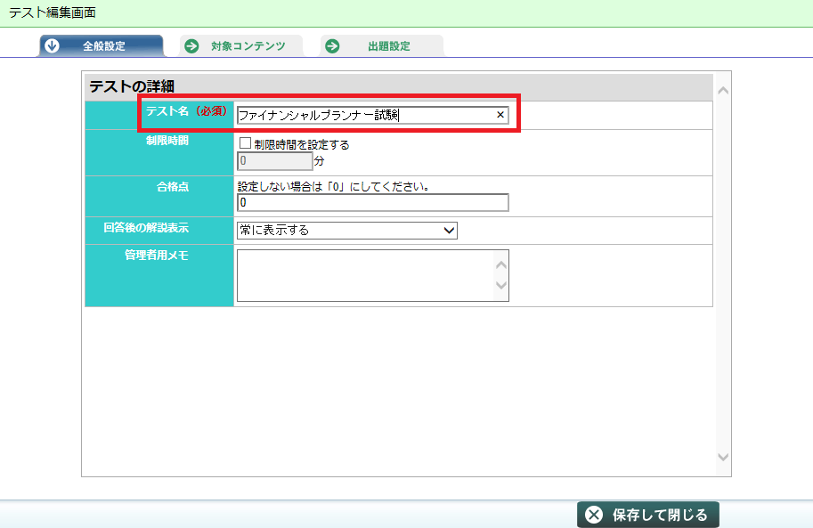Click the 合格点 score input field
Image resolution: width=813 pixels, height=528 pixels.
pyautogui.click(x=373, y=202)
